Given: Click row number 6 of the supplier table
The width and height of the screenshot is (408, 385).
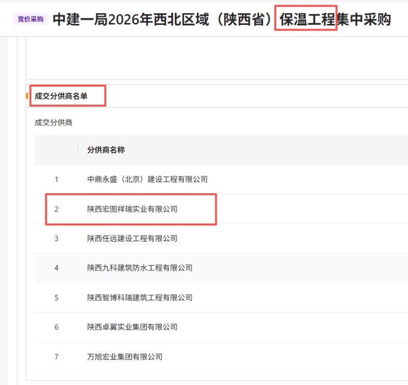Looking at the screenshot, I should (57, 327).
